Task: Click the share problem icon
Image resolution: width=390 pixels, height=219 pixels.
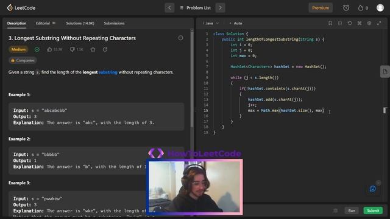Action: 105,49
